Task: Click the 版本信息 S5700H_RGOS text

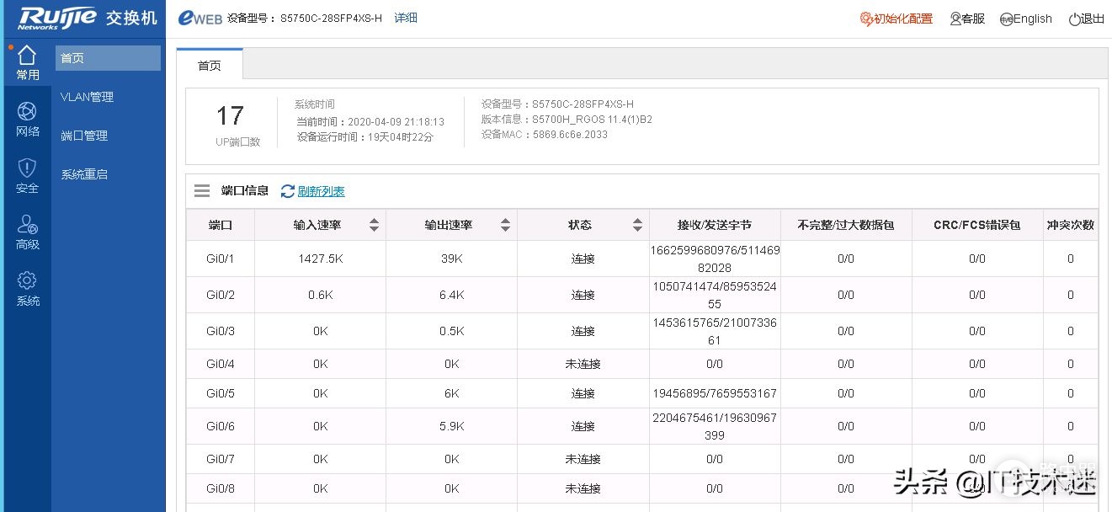Action: tap(567, 119)
